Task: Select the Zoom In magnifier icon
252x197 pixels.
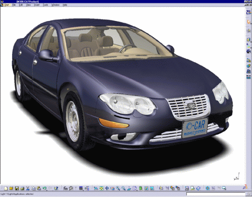Action: [x=118, y=188]
